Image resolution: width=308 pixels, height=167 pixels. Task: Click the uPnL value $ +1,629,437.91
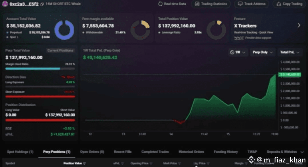[63, 134]
